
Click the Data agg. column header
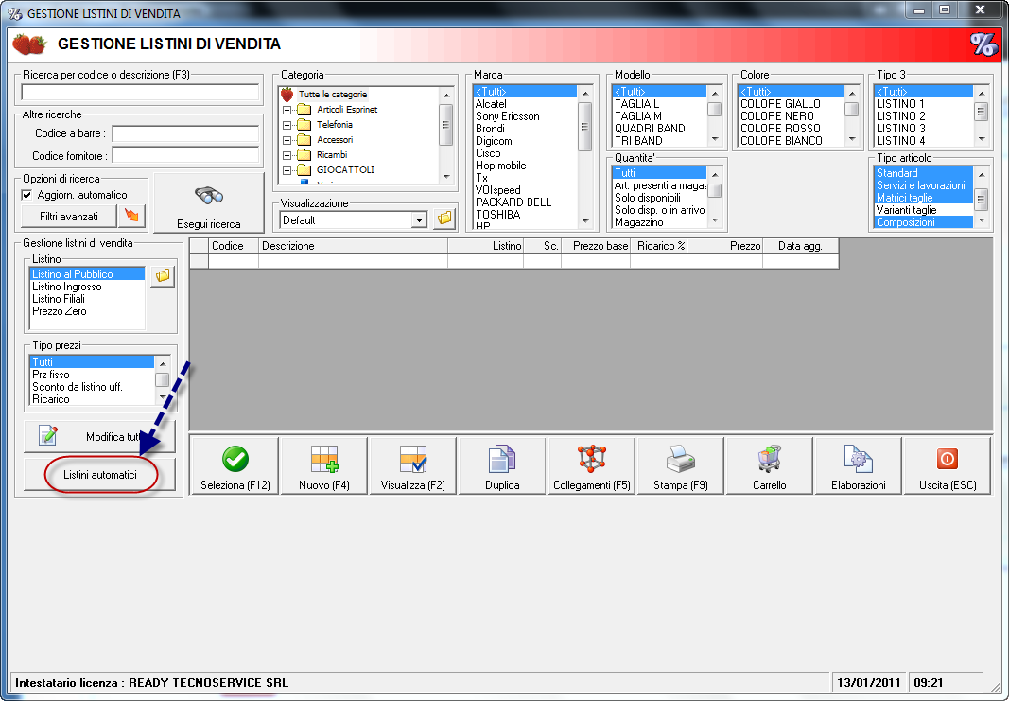click(x=801, y=246)
